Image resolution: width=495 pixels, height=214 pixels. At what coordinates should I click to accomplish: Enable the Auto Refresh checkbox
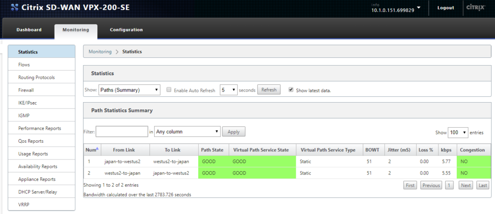(x=169, y=90)
